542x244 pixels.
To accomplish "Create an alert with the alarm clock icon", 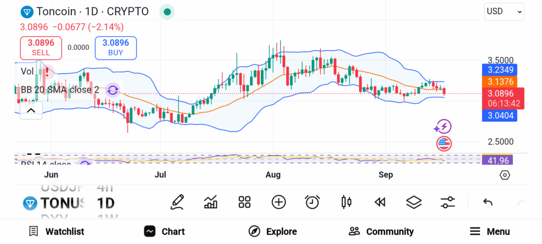I will click(312, 202).
